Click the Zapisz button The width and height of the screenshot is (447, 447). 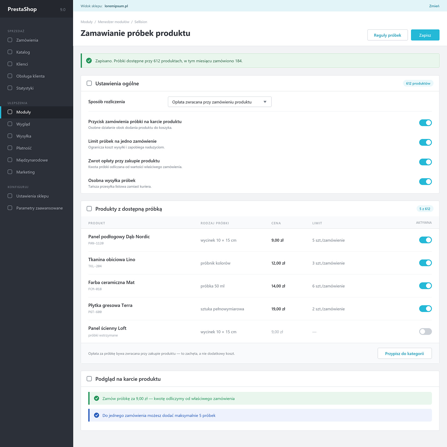(x=425, y=35)
